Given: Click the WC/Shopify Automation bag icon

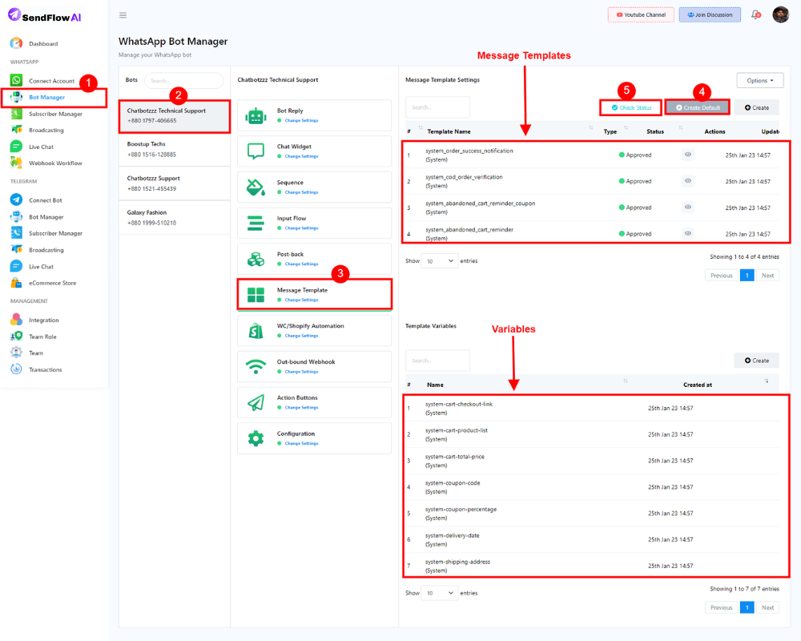Looking at the screenshot, I should [256, 331].
